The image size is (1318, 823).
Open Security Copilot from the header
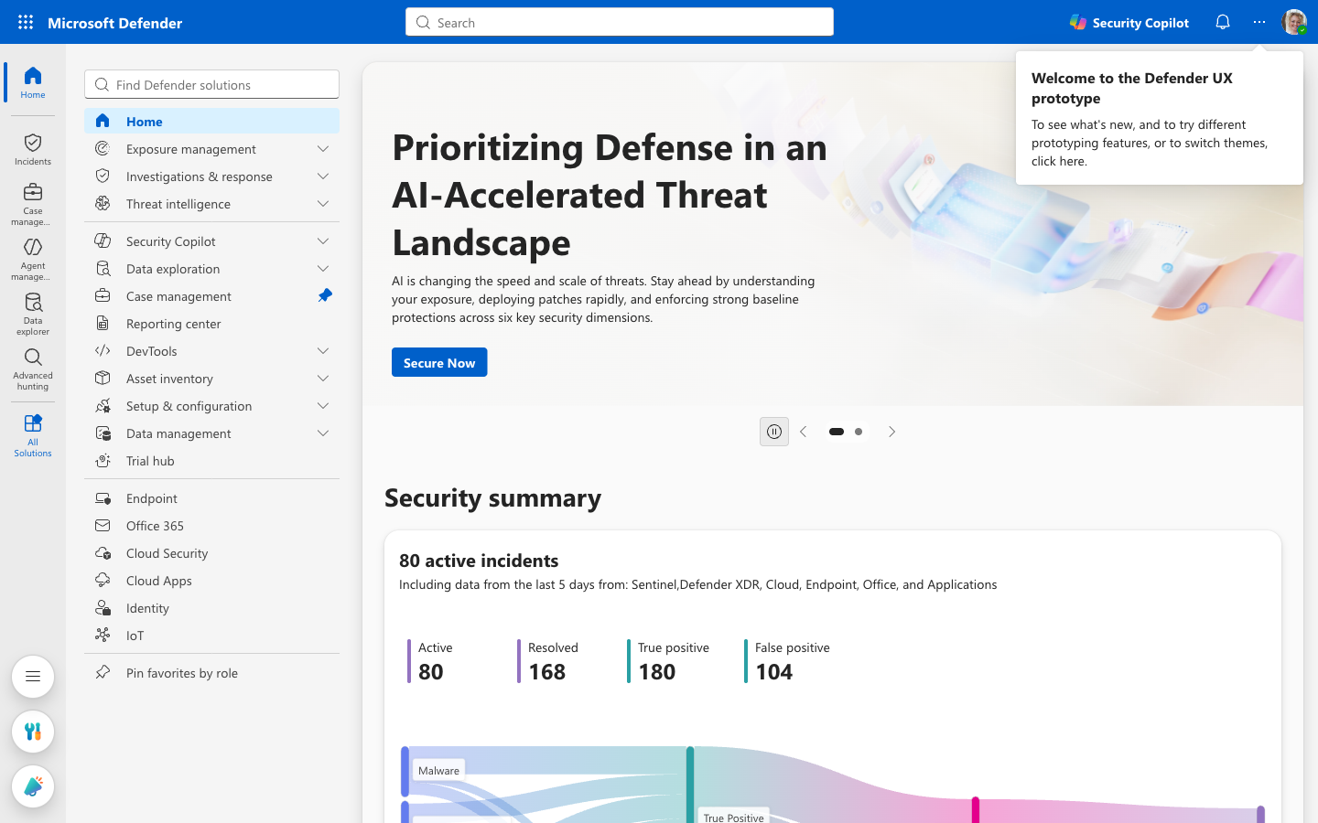tap(1129, 22)
